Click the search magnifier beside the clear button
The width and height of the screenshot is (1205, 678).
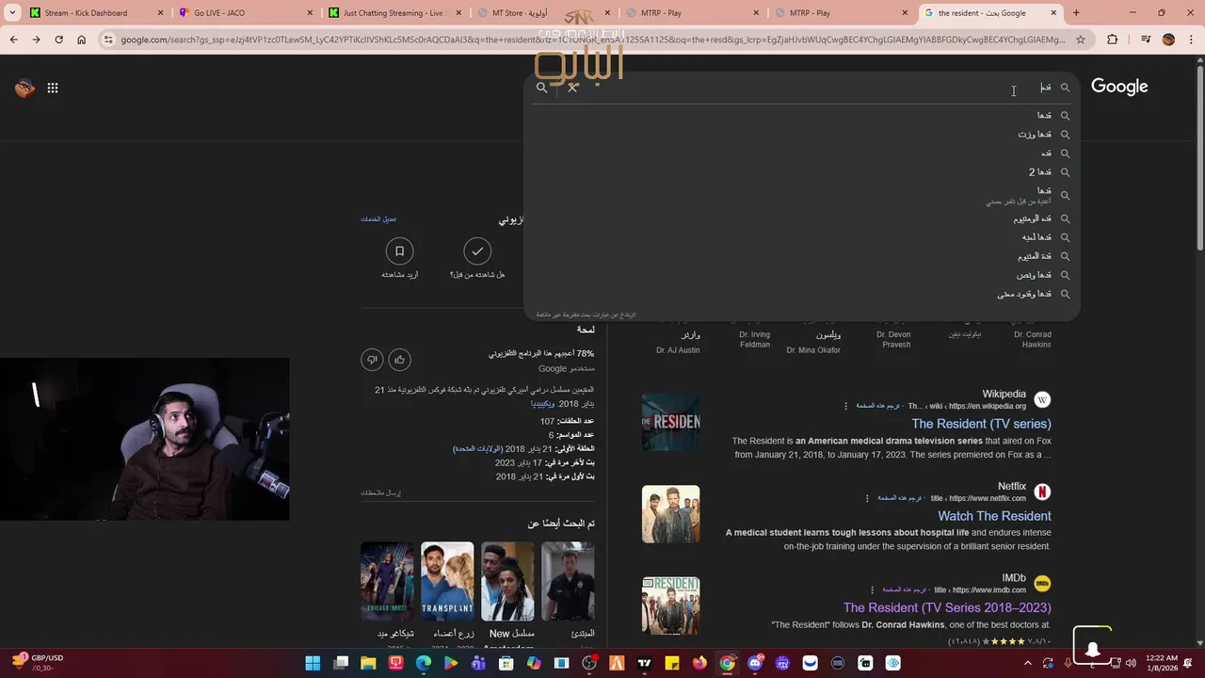[541, 88]
